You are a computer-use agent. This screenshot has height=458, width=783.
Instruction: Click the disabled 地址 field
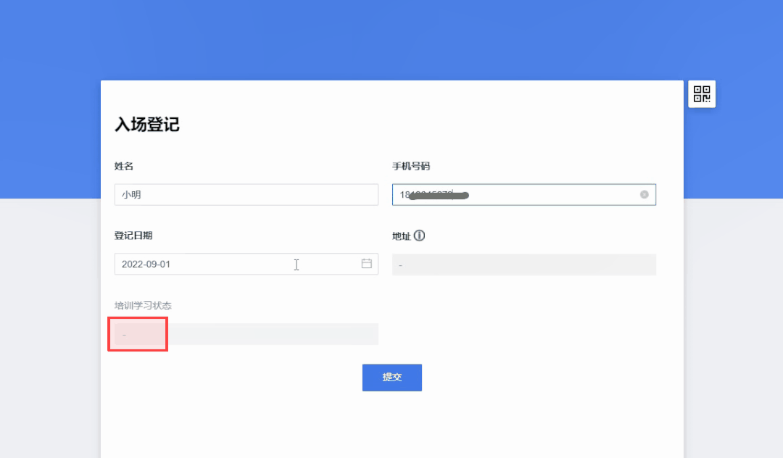(x=524, y=265)
